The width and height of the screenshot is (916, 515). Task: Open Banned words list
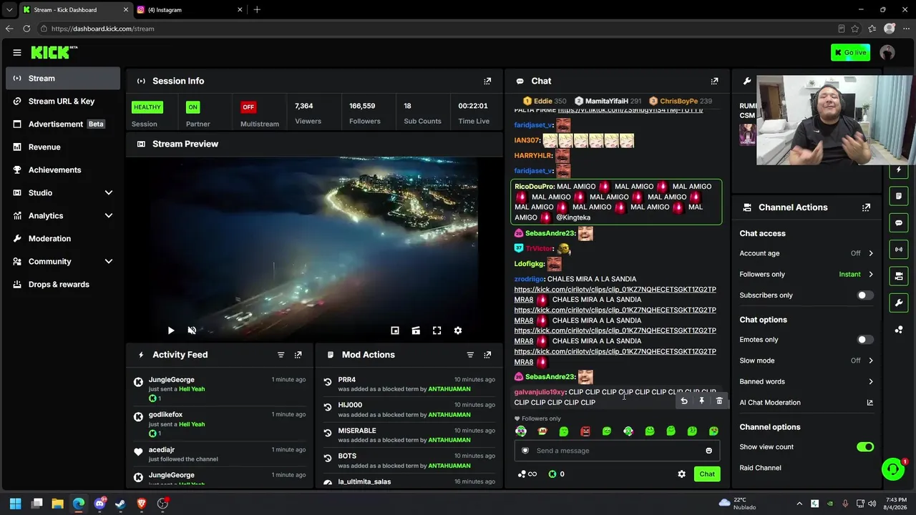click(807, 382)
